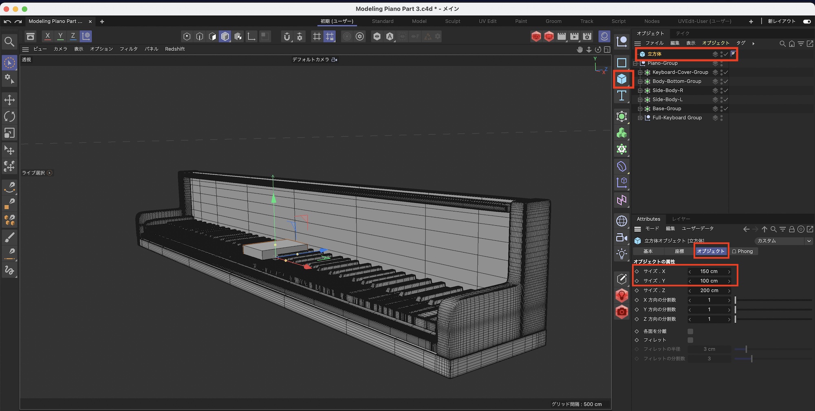Select the Rotate tool in left toolbar

(x=9, y=116)
